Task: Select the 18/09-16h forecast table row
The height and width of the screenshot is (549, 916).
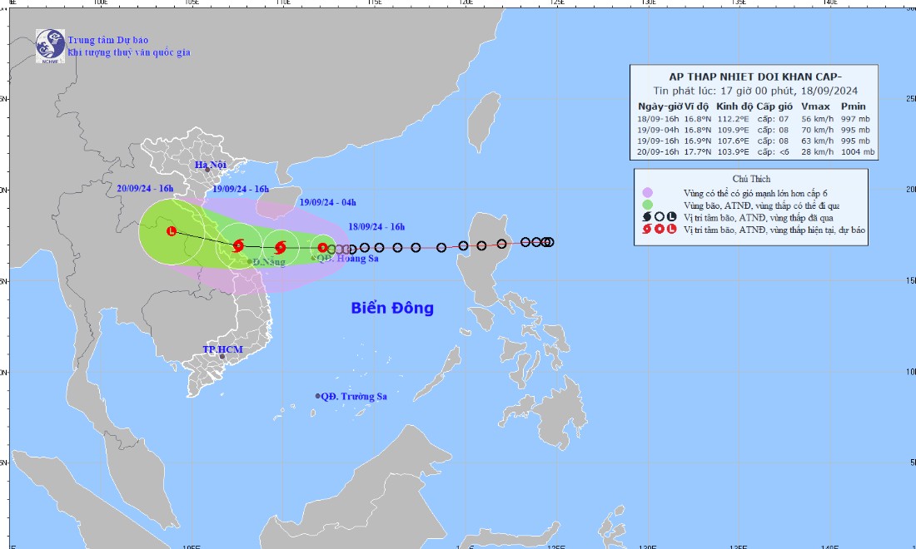Action: 756,119
